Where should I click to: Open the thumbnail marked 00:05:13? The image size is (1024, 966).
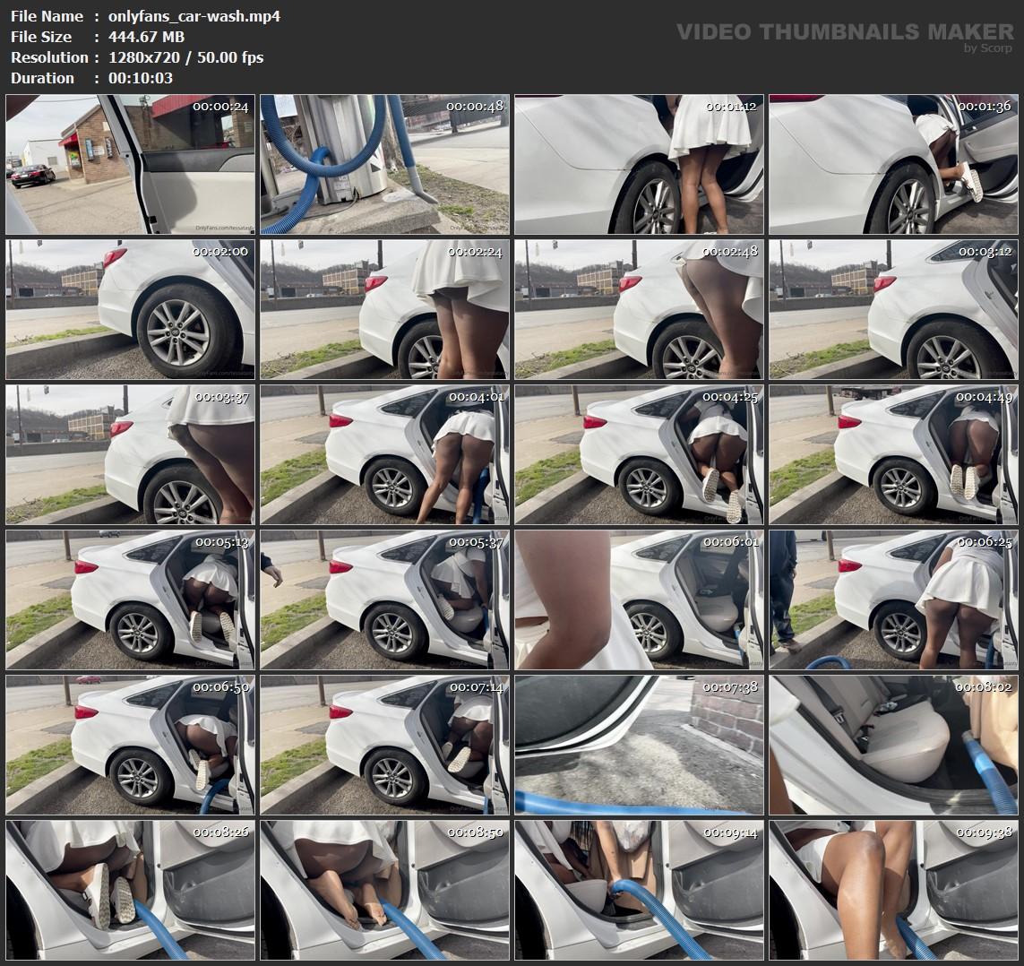click(x=130, y=600)
